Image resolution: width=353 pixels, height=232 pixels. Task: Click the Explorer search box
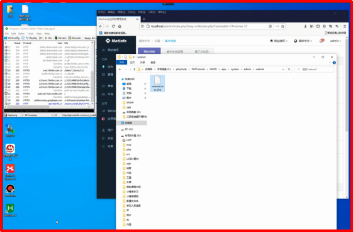click(314, 70)
